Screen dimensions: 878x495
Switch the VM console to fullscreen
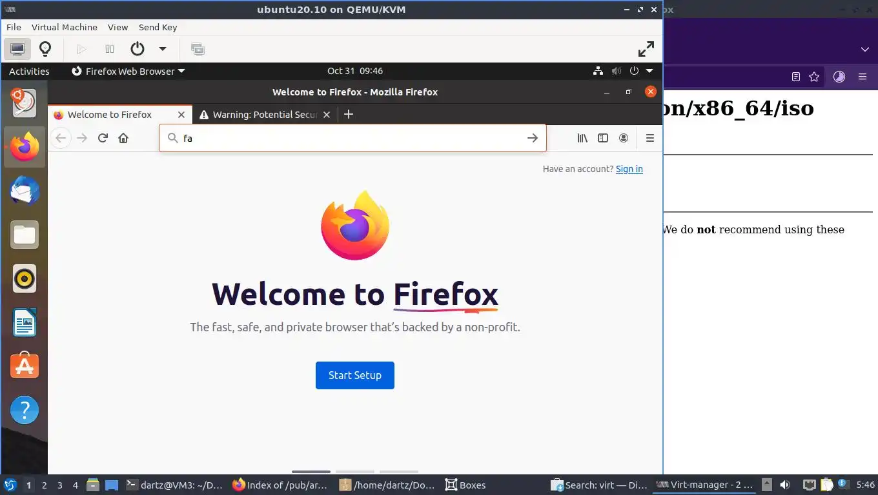[x=646, y=49]
